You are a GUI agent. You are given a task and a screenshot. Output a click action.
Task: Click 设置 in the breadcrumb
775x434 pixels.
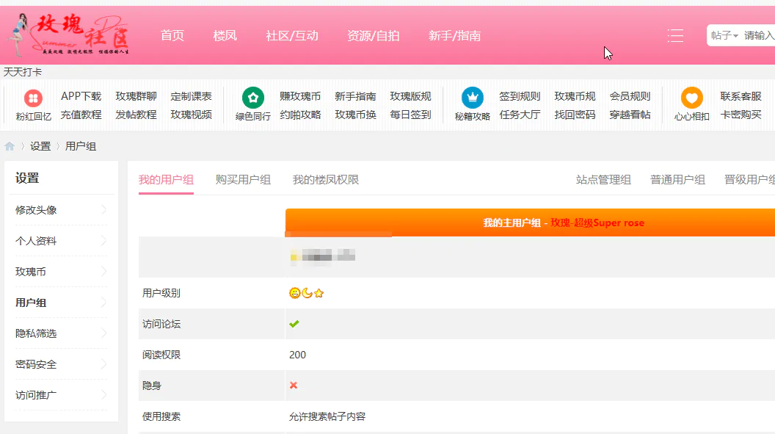[40, 146]
